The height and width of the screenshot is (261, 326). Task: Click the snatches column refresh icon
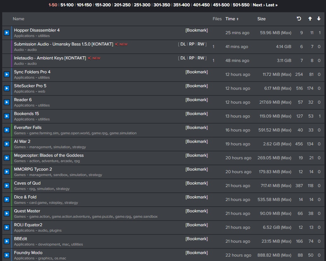299,19
